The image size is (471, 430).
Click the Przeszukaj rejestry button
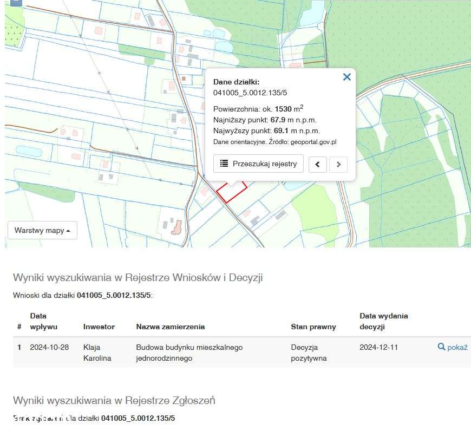(258, 164)
